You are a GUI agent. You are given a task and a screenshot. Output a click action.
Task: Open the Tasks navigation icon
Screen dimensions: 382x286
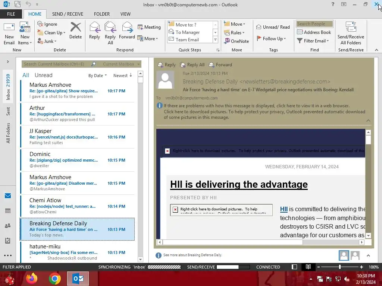(x=8, y=241)
